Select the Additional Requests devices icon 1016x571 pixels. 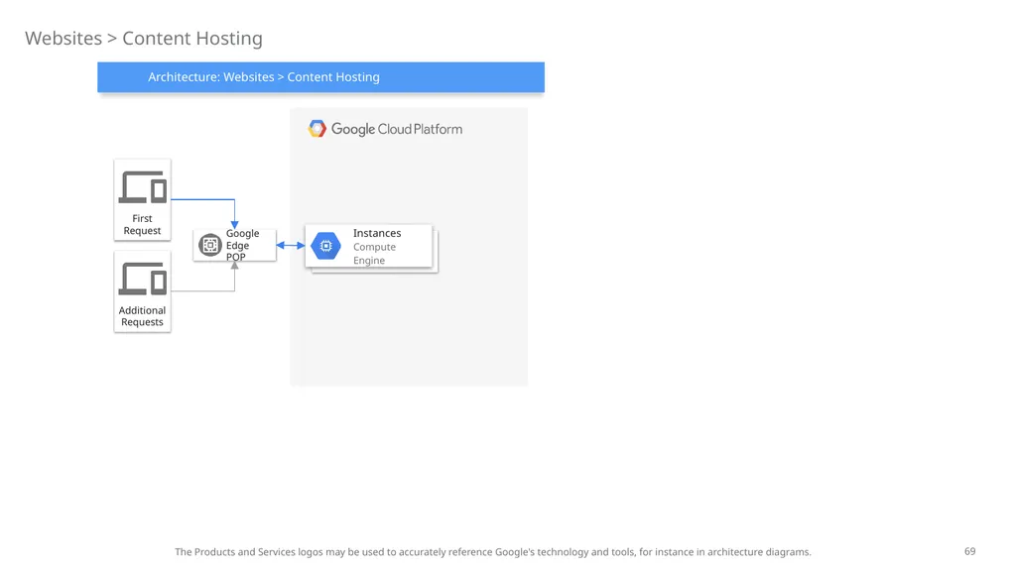143,279
